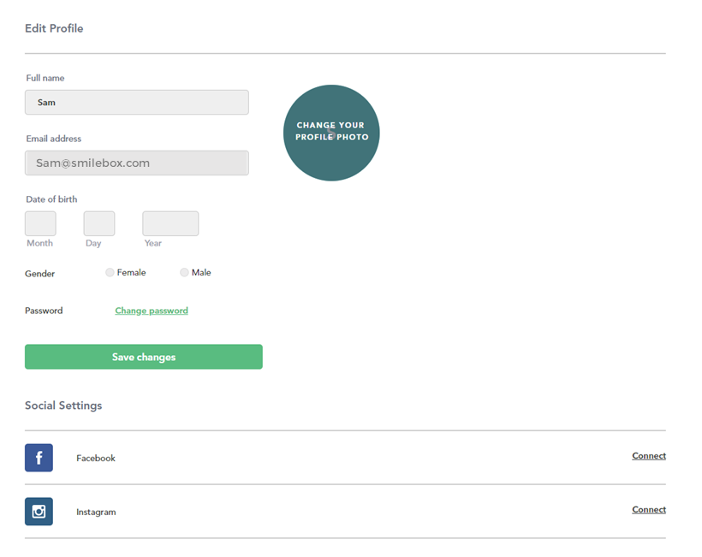Click the Facebook logo icon

[x=39, y=458]
